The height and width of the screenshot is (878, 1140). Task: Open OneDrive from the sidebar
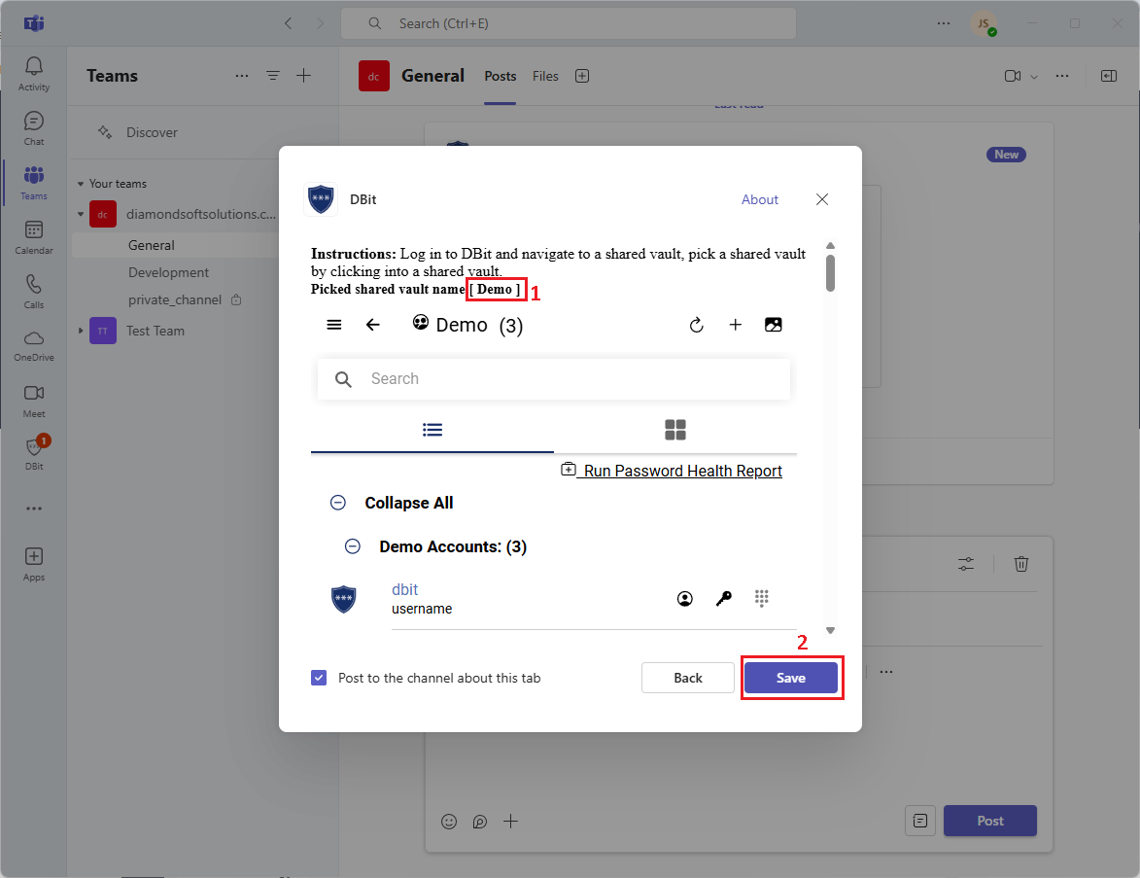[33, 346]
